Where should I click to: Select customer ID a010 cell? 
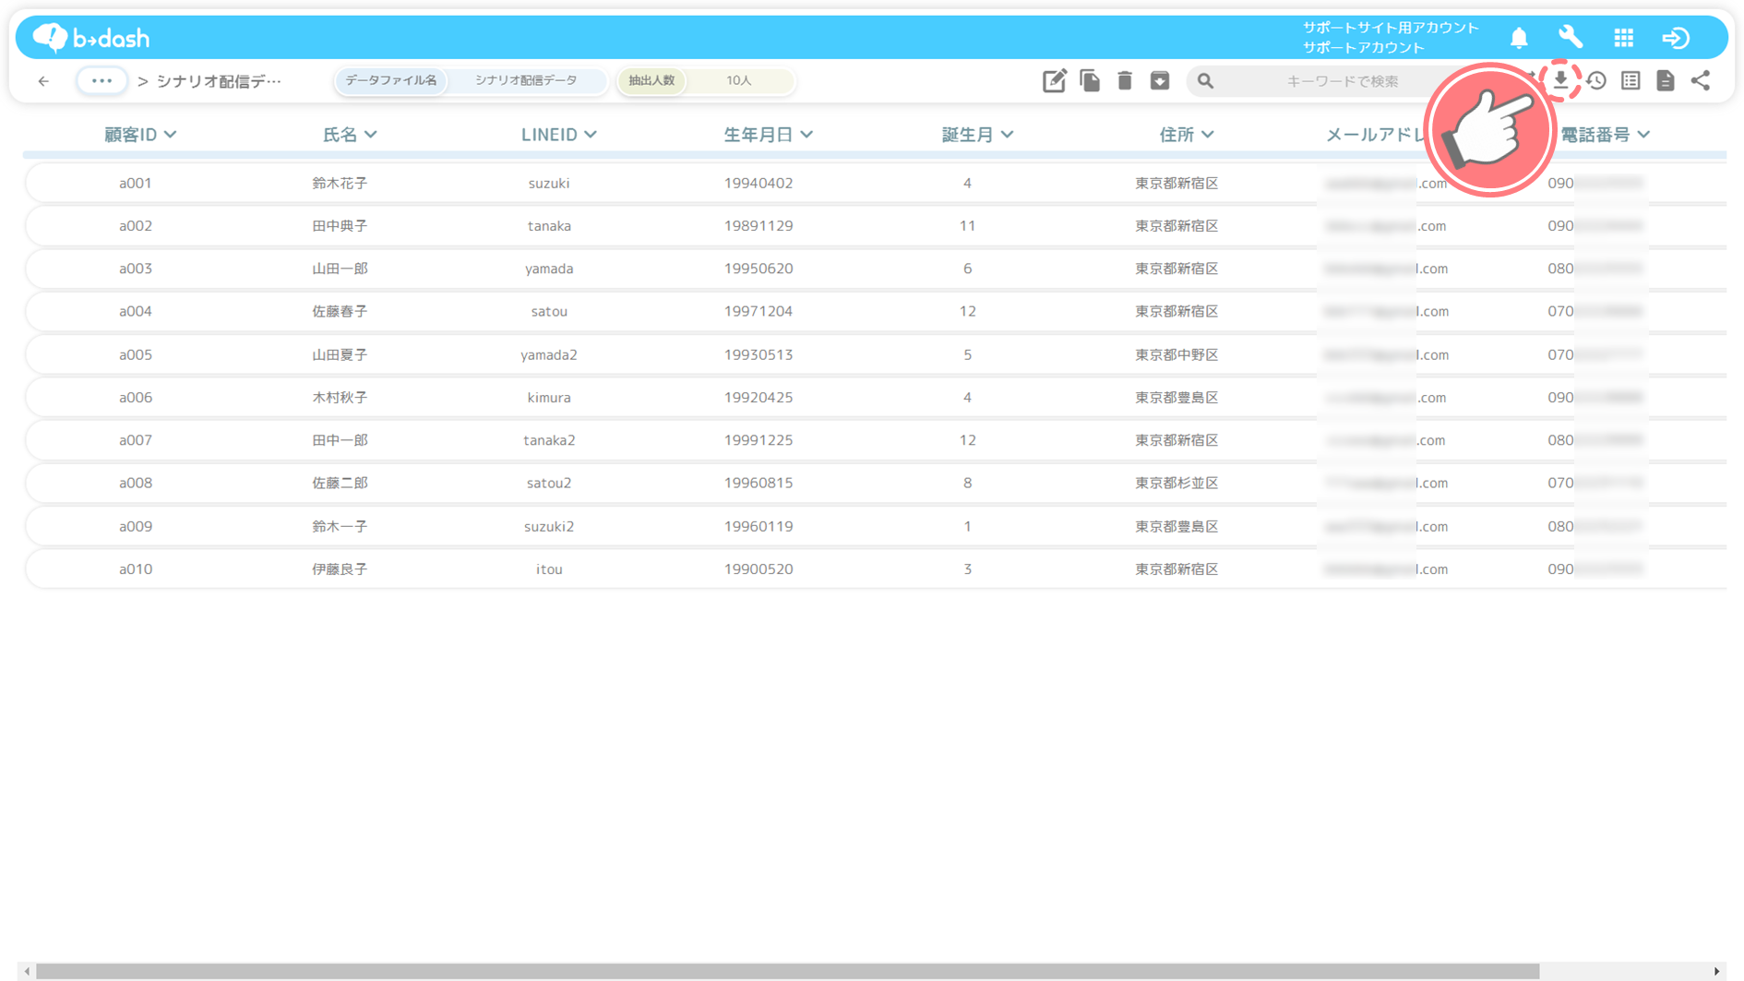136,569
